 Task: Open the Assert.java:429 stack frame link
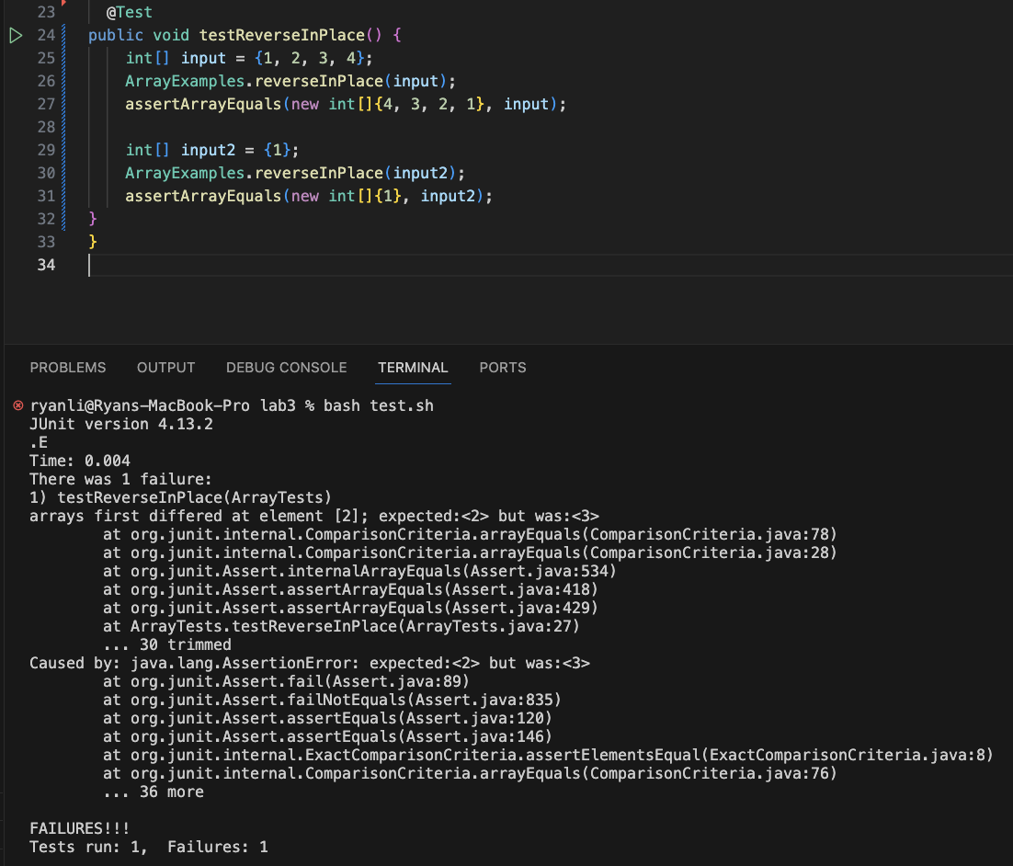pyautogui.click(x=521, y=609)
